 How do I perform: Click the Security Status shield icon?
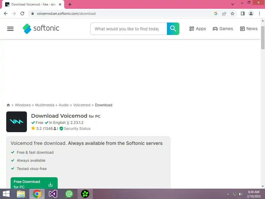(x=61, y=129)
